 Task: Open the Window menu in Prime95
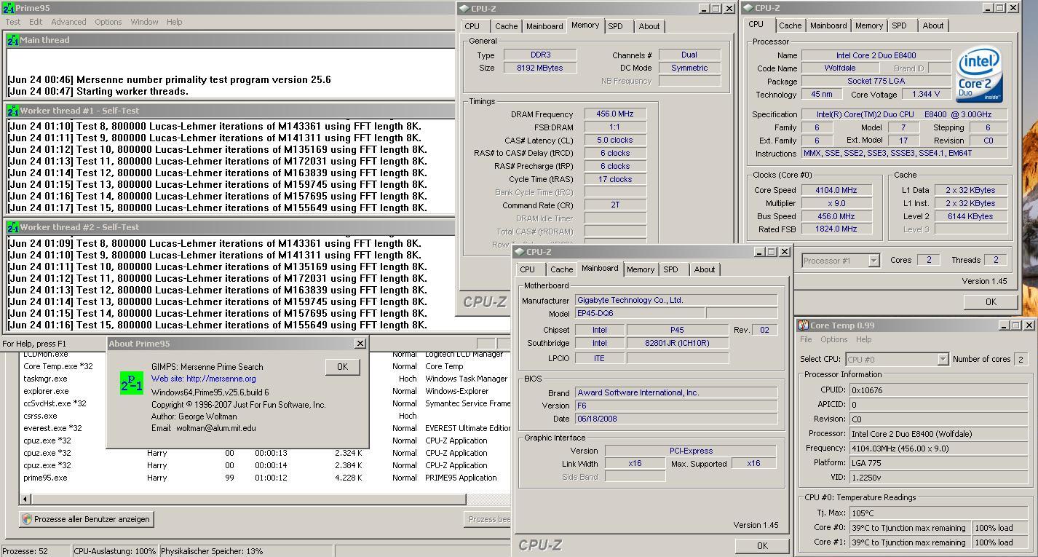[x=144, y=22]
